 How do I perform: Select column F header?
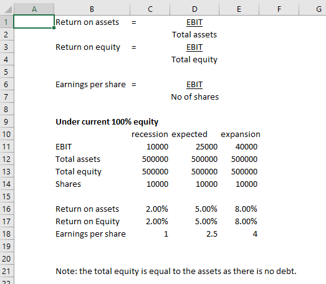coord(279,9)
